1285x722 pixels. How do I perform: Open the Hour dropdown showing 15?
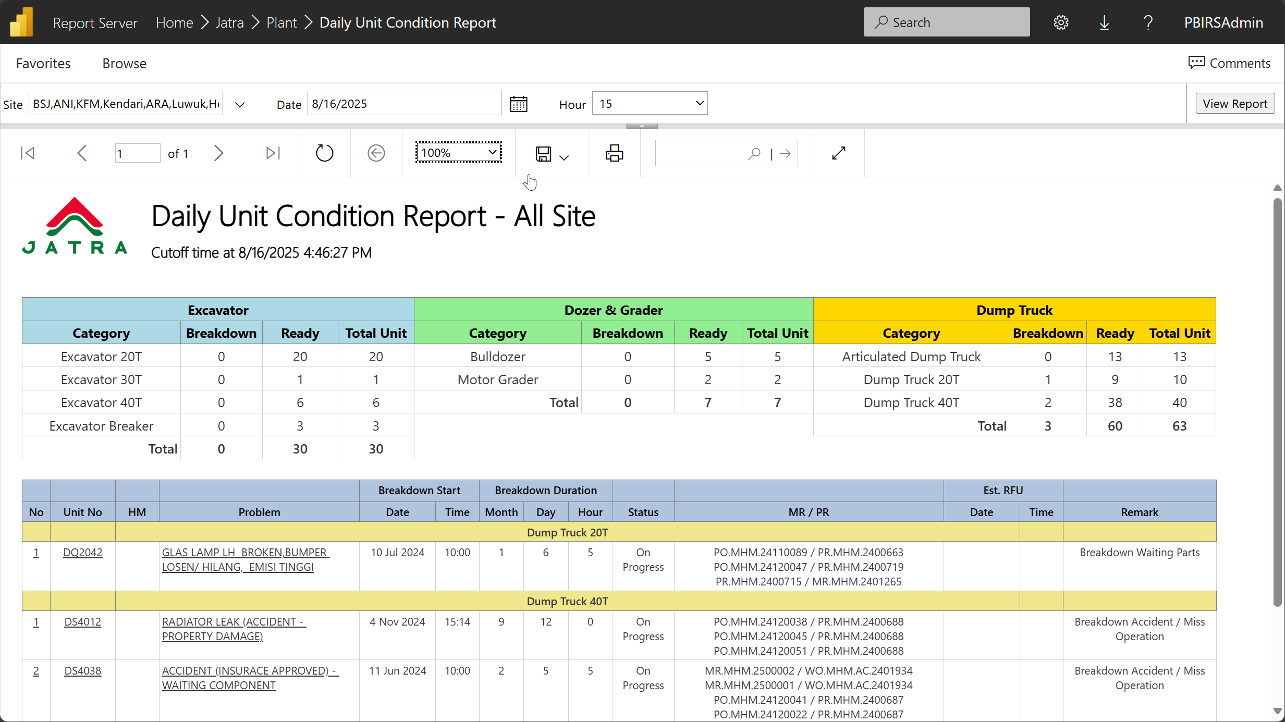tap(650, 104)
